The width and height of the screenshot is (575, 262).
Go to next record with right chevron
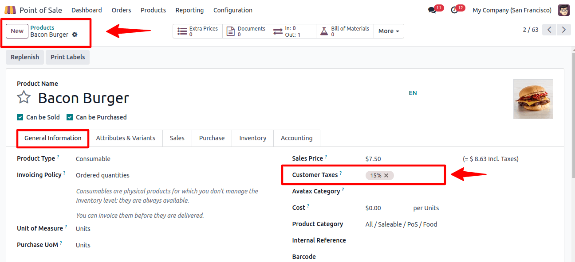coord(564,30)
